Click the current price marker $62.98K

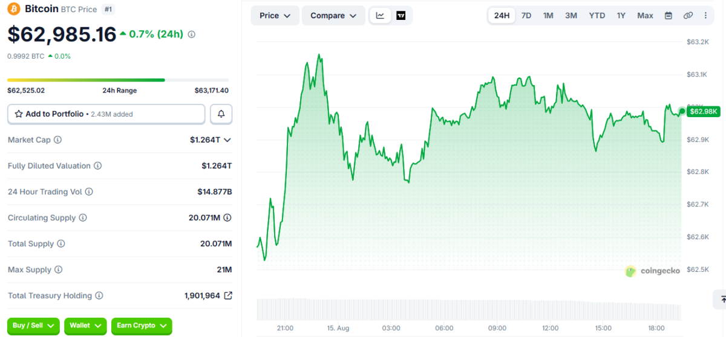(703, 111)
